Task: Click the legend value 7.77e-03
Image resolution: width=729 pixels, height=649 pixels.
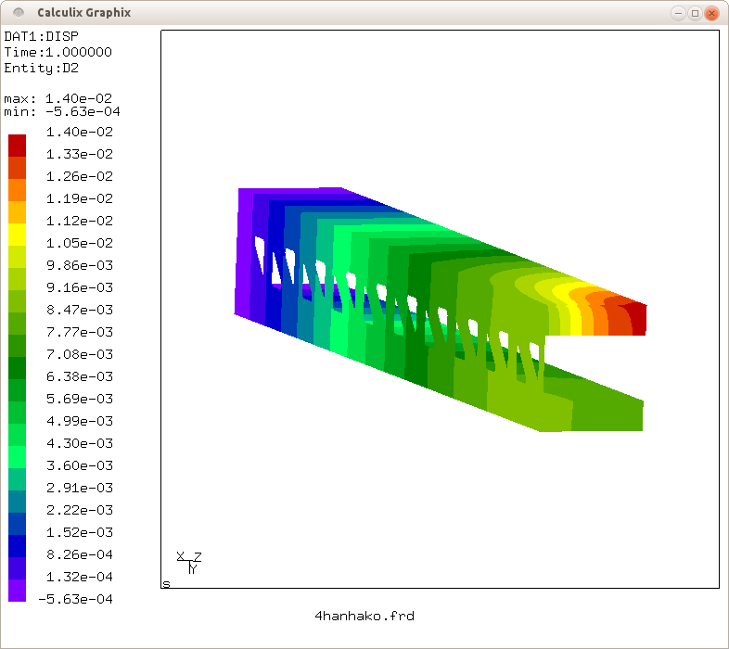Action: pos(80,333)
